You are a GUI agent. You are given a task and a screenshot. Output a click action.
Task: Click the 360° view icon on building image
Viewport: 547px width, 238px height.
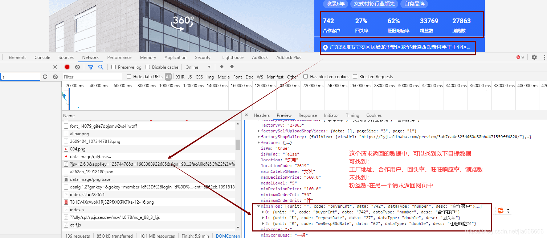(183, 22)
